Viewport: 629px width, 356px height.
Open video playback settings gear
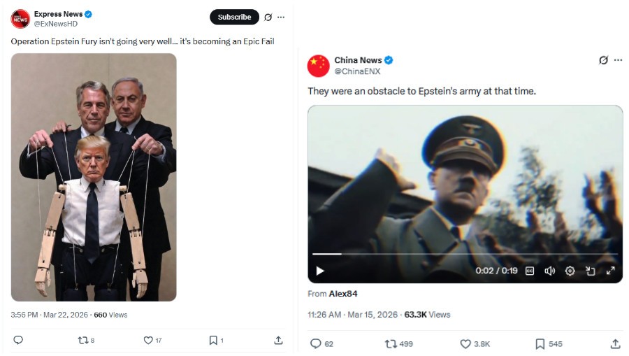(570, 271)
